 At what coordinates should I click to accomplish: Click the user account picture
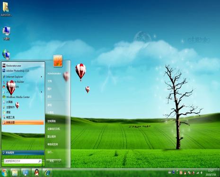pyautogui.click(x=58, y=61)
